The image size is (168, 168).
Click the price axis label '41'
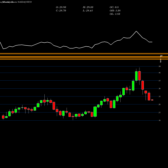click(x=160, y=81)
